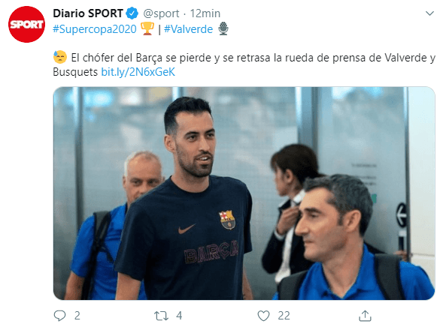Viewport: 446px width, 330px height.
Task: Like the tweet with the heart icon
Action: coord(263,316)
